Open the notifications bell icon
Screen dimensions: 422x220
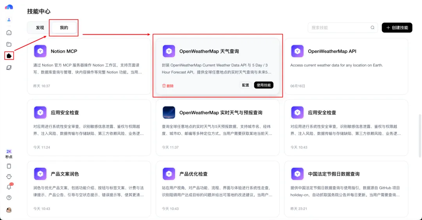point(9,187)
